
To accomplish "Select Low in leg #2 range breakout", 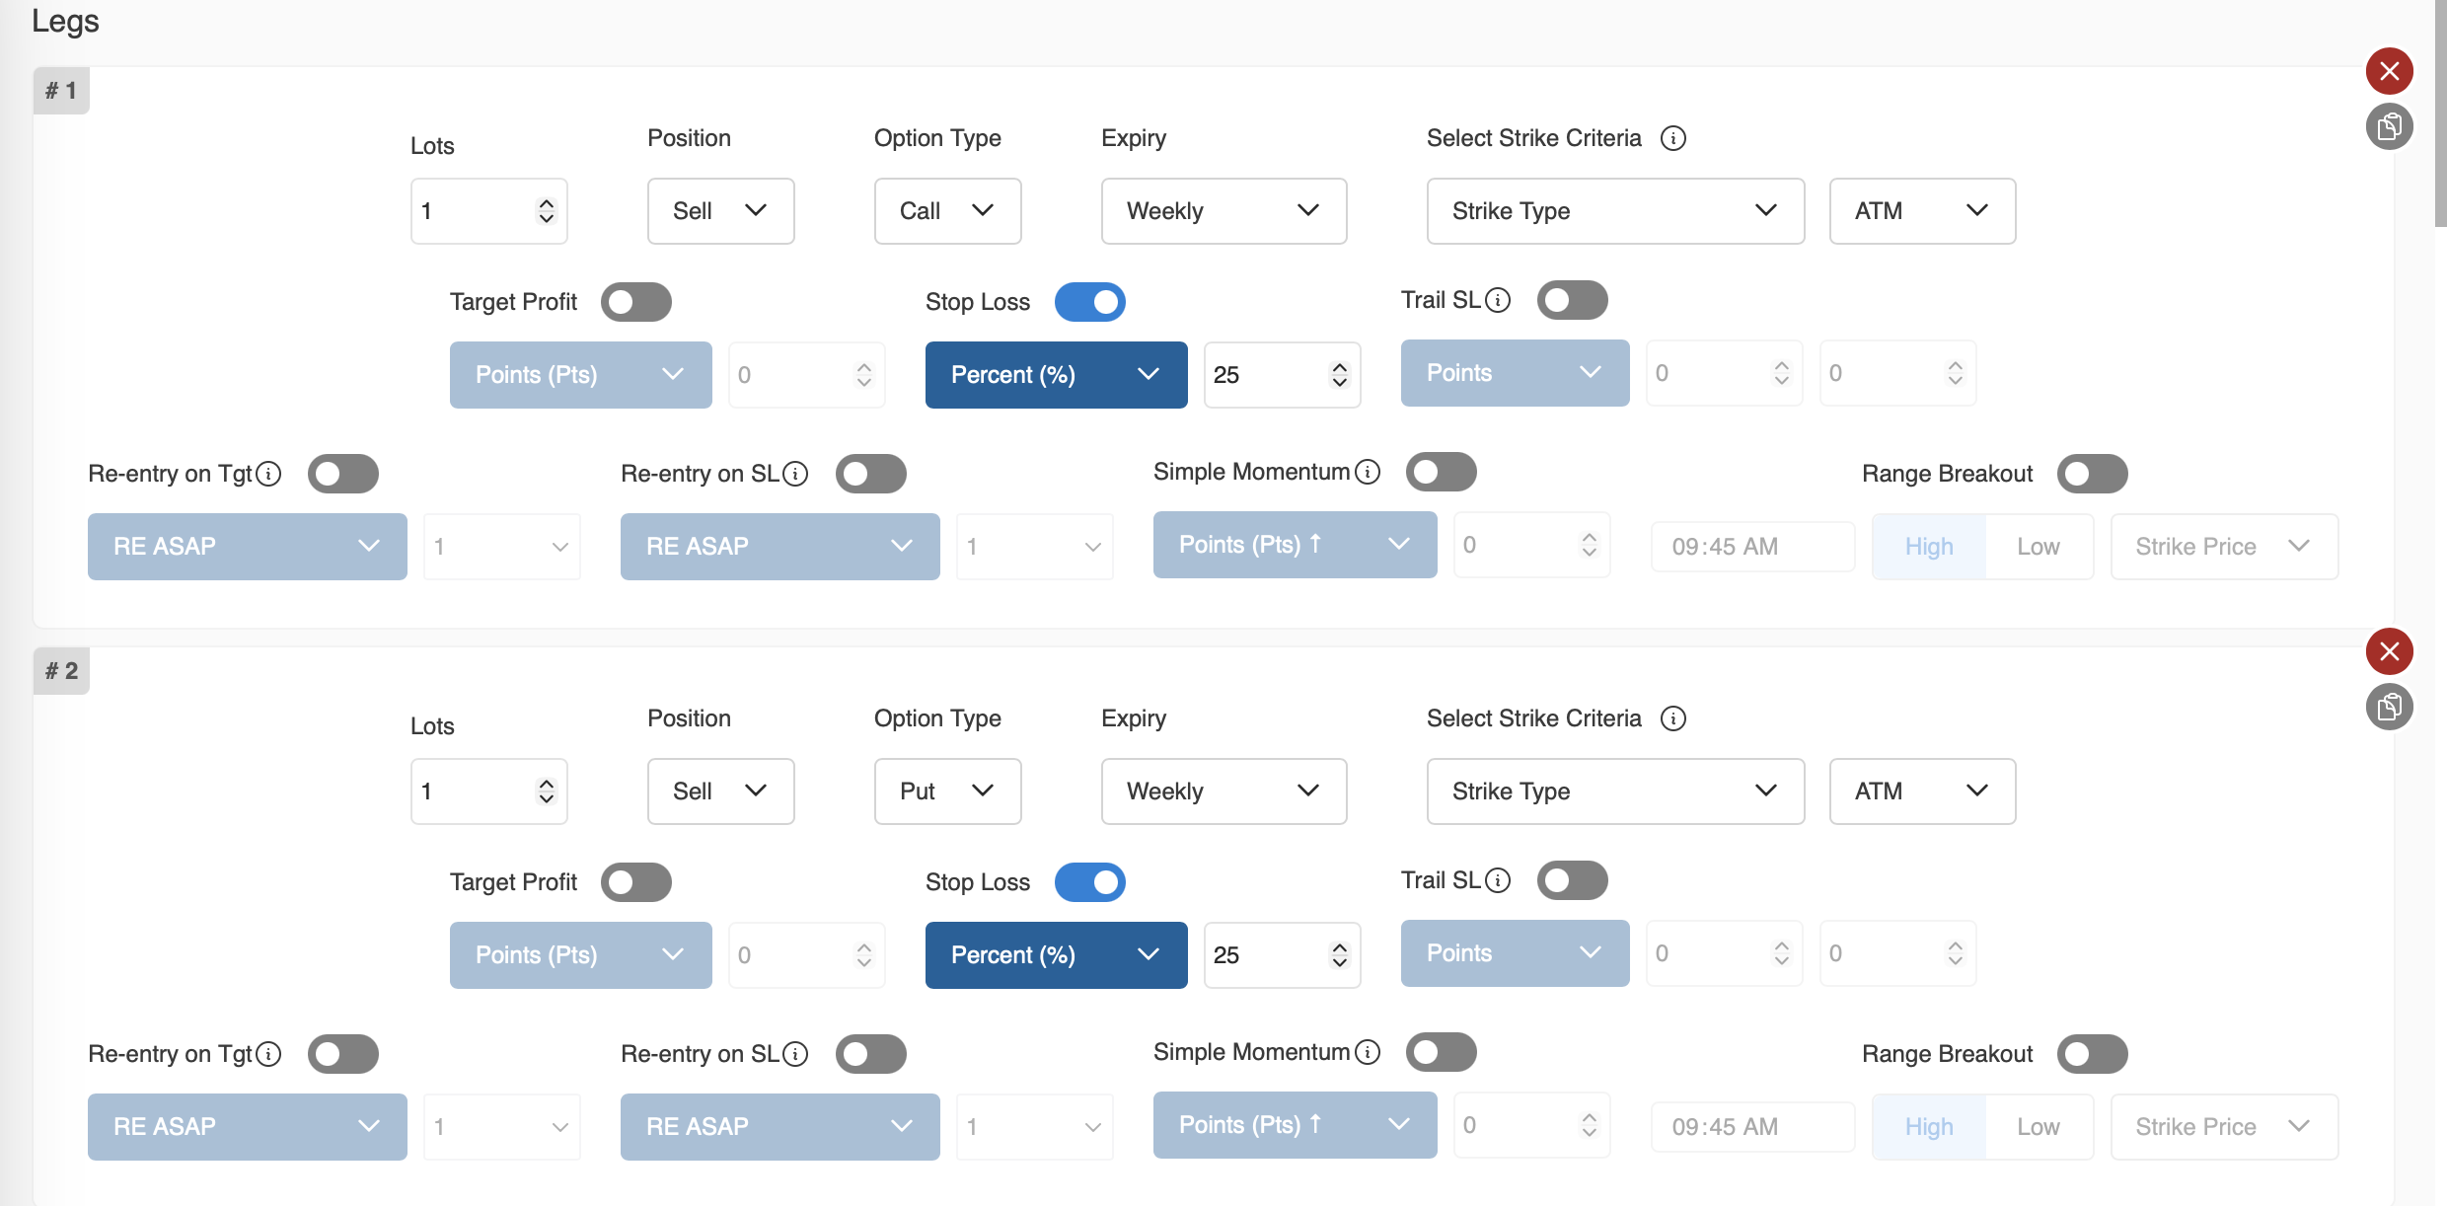I will point(2038,1127).
